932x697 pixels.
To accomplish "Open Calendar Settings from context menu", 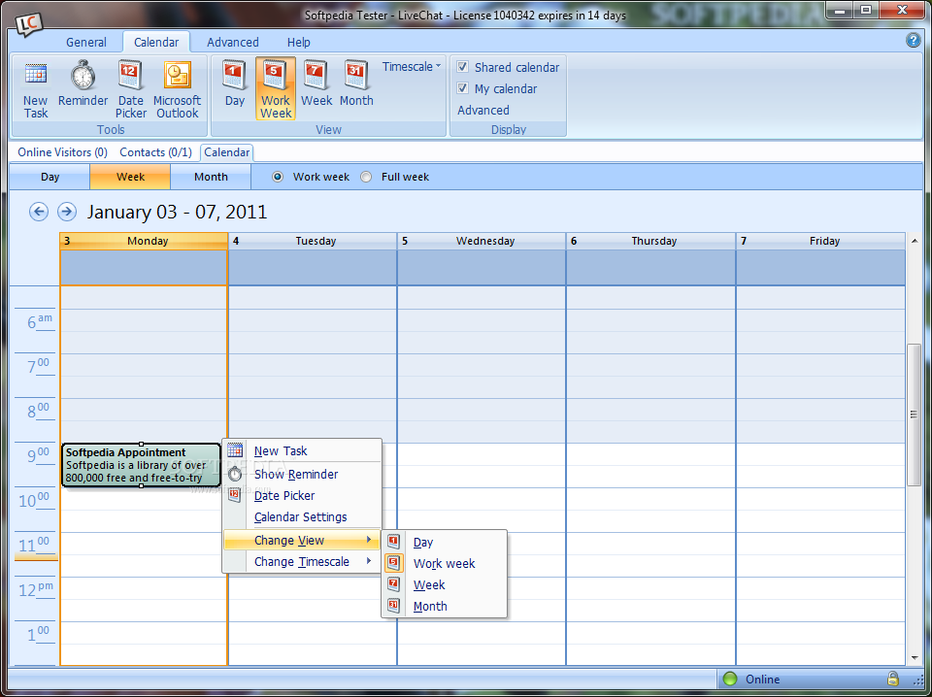I will (x=302, y=517).
